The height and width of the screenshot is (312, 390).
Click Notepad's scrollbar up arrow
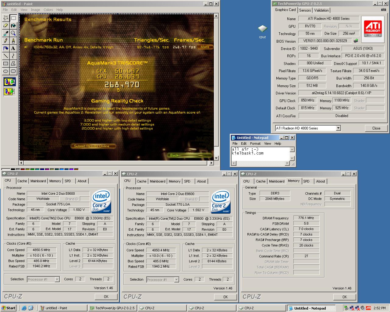[x=292, y=149]
